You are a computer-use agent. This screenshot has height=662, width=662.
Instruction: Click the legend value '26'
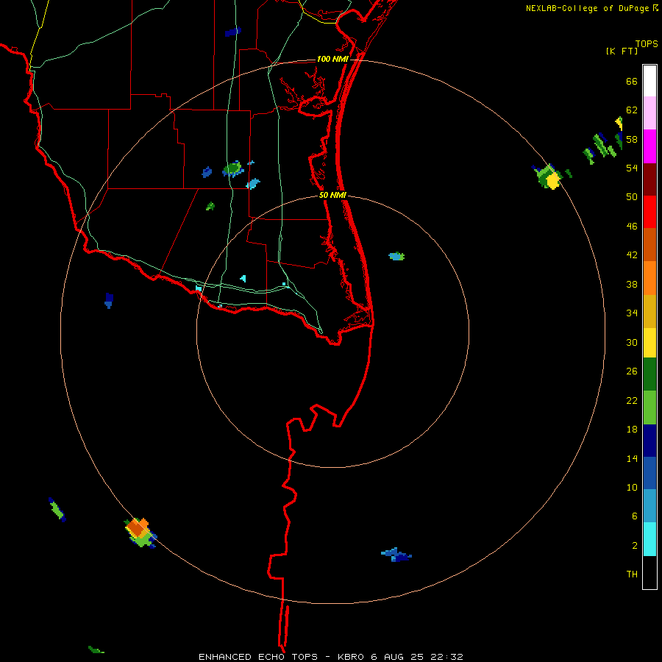(632, 371)
